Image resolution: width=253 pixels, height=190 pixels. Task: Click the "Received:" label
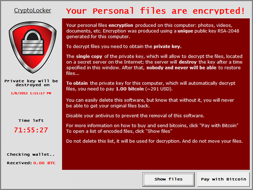point(19,163)
